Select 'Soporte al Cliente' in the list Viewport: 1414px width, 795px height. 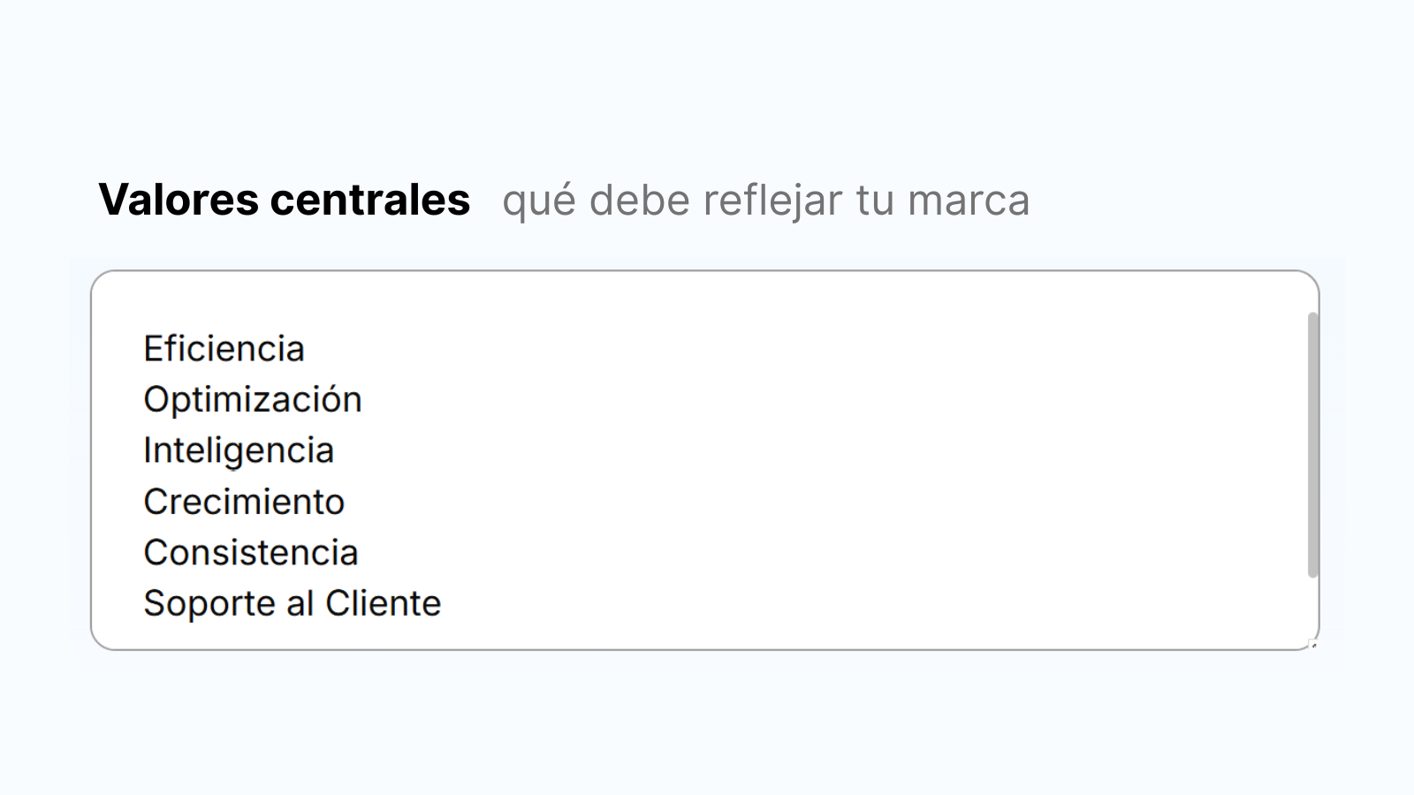(x=292, y=602)
